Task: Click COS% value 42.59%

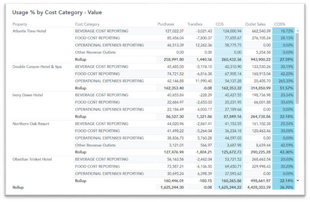Action: pos(286,145)
